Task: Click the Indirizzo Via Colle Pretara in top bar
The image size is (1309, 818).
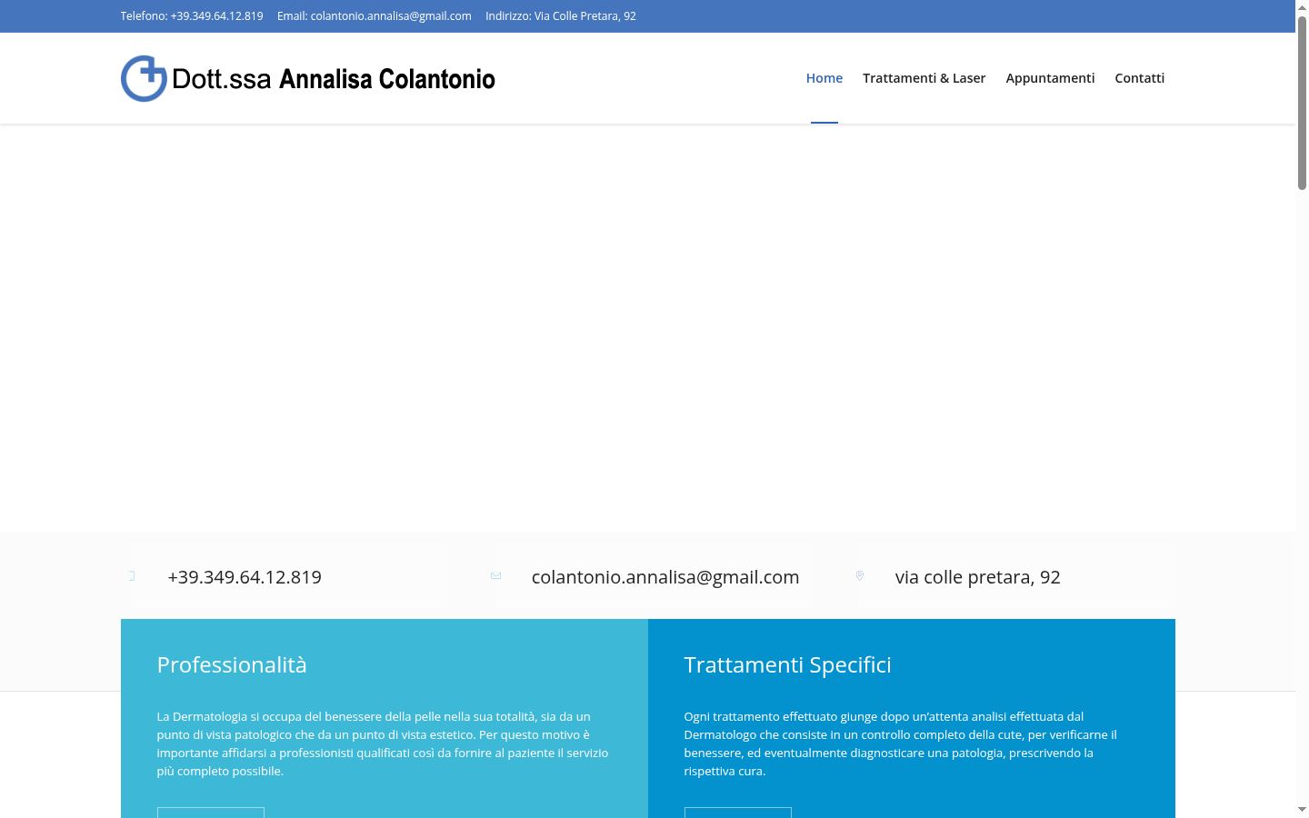Action: point(561,16)
